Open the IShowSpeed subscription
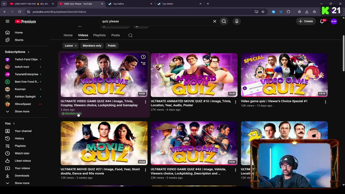Screen dimensions: 345x194 pyautogui.click(x=24, y=104)
